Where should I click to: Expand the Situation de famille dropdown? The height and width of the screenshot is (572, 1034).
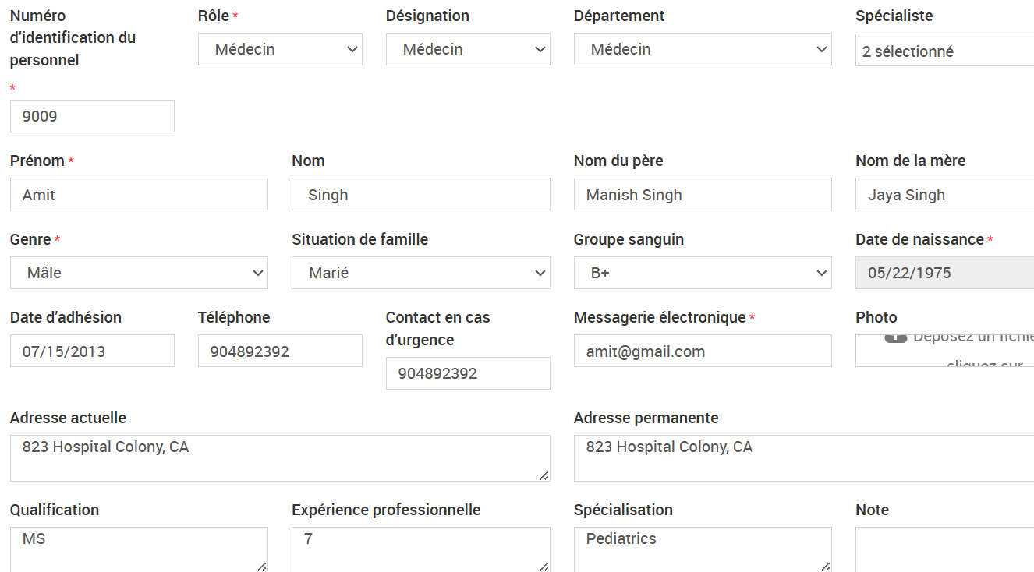(x=421, y=273)
